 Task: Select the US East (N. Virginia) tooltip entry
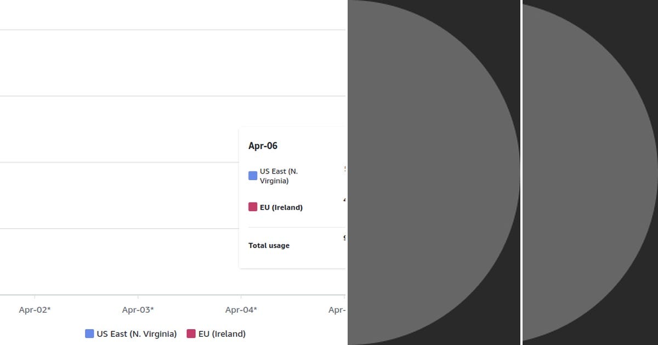[x=280, y=175]
